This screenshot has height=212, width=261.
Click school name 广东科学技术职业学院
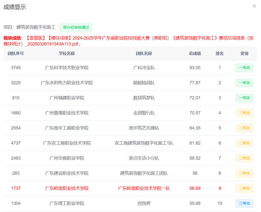pyautogui.click(x=67, y=68)
